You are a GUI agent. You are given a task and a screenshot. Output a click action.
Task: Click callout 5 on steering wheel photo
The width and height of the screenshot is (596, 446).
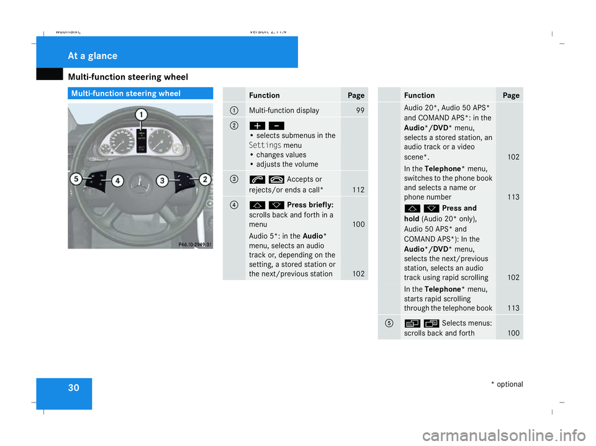point(76,179)
